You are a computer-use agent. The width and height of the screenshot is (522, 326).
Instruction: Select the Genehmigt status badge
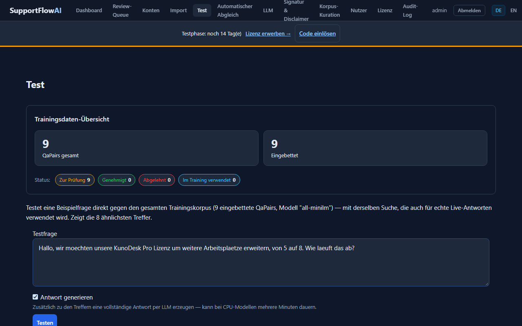(x=117, y=180)
